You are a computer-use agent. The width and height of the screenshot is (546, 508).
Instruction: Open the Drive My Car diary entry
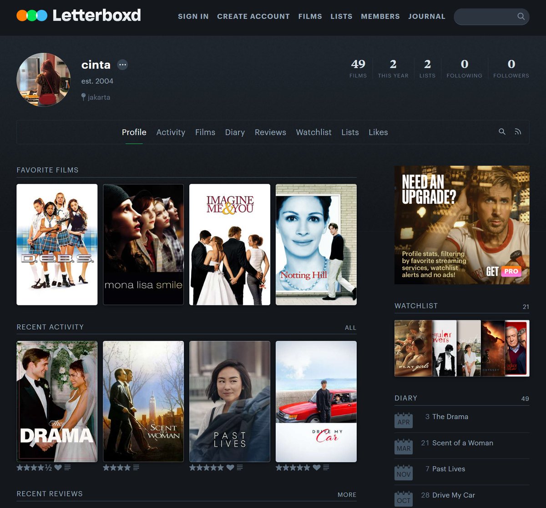pyautogui.click(x=454, y=495)
